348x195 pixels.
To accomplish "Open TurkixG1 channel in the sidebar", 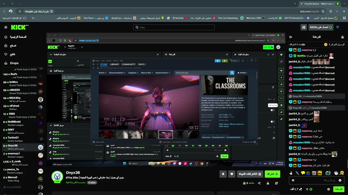I will [23, 139].
